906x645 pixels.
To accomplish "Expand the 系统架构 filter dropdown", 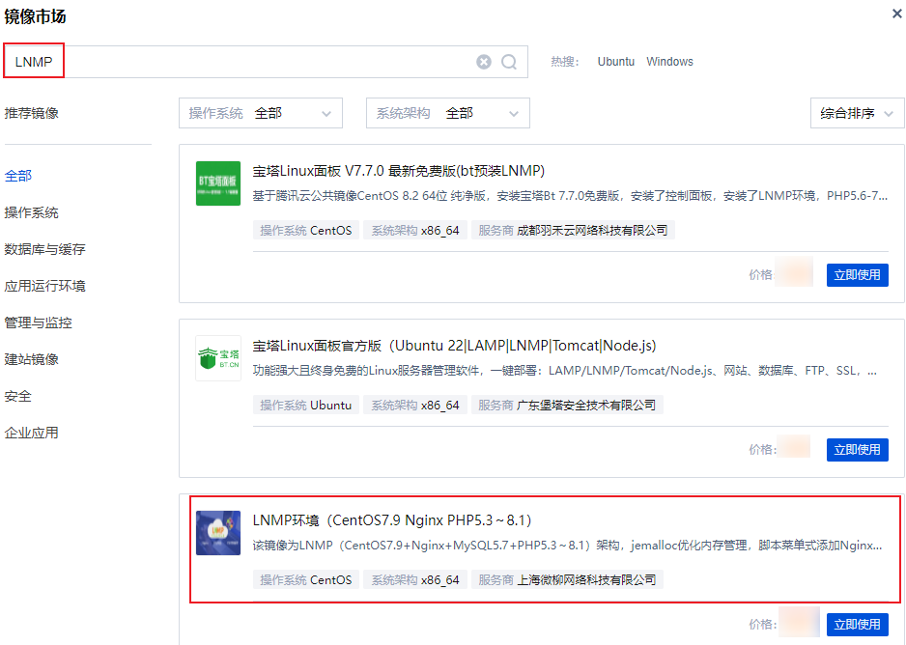I will (x=448, y=113).
